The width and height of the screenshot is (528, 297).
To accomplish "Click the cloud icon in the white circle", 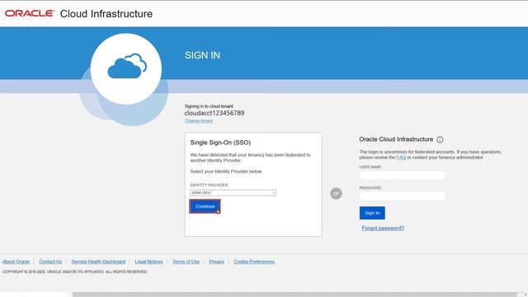I will tap(127, 66).
